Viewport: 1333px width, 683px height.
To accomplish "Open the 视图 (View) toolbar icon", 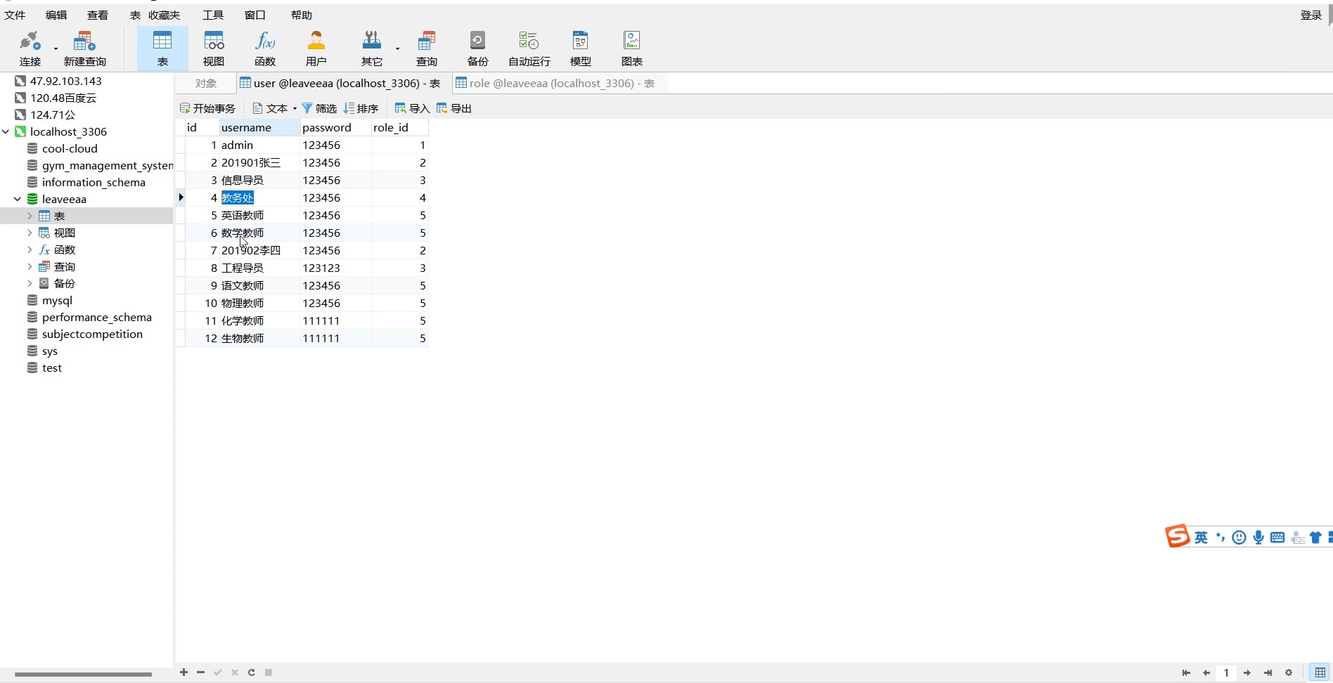I will [x=214, y=48].
